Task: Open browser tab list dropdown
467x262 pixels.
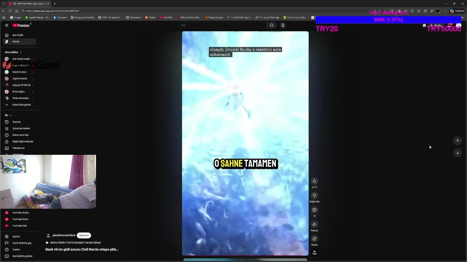Action: (3, 4)
